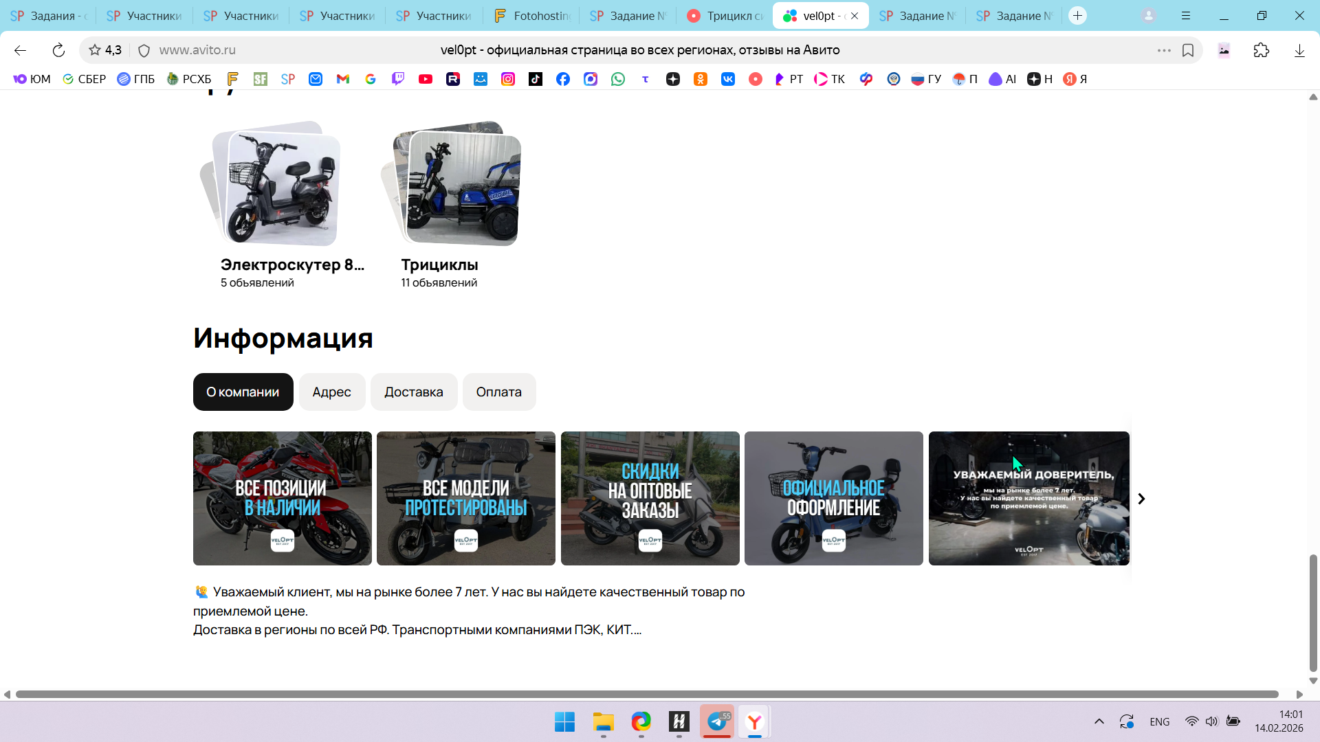The height and width of the screenshot is (742, 1320).
Task: Advance the carousel with the right chevron arrow
Action: pos(1141,499)
